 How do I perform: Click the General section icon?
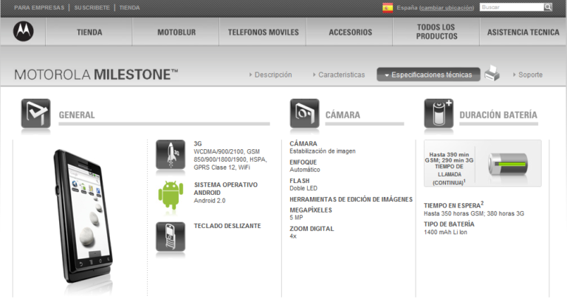(35, 114)
